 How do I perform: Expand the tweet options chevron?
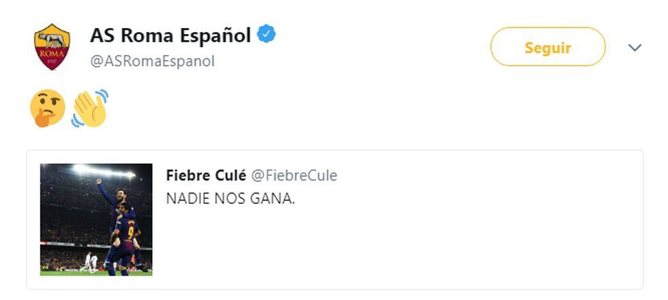pos(635,48)
